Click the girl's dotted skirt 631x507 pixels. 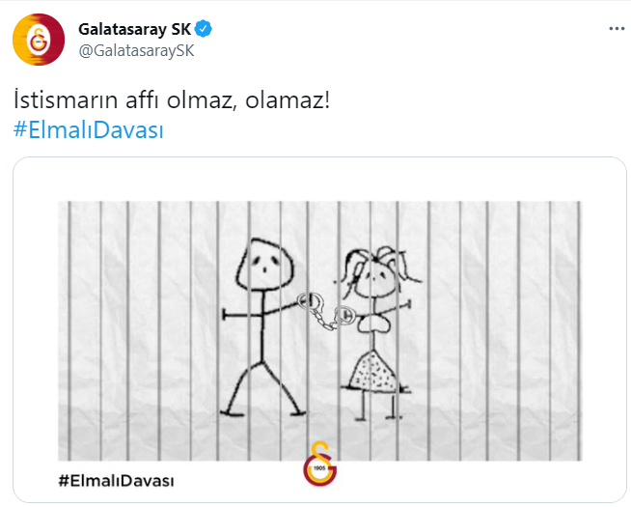click(373, 371)
